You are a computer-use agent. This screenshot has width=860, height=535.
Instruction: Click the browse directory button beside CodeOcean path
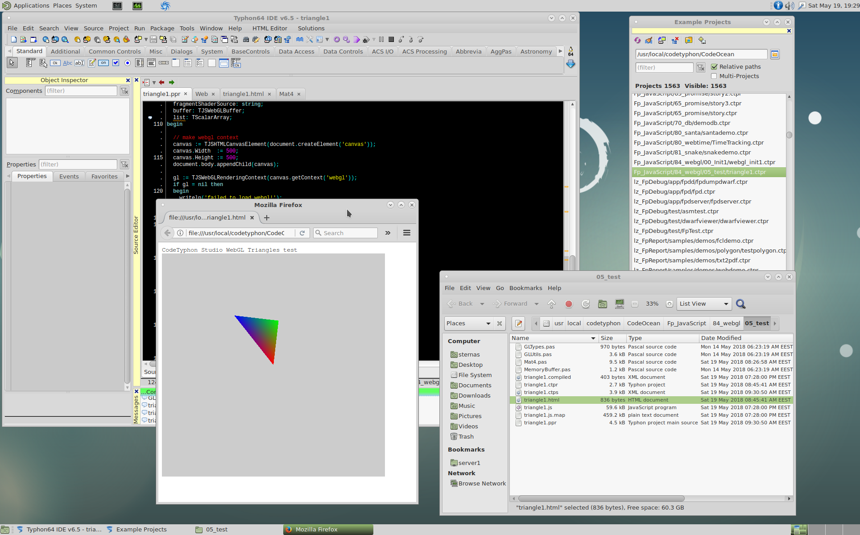click(775, 54)
